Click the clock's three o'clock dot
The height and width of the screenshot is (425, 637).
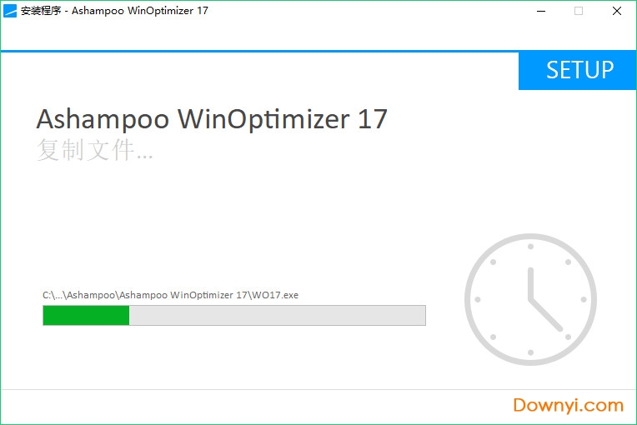(x=584, y=299)
